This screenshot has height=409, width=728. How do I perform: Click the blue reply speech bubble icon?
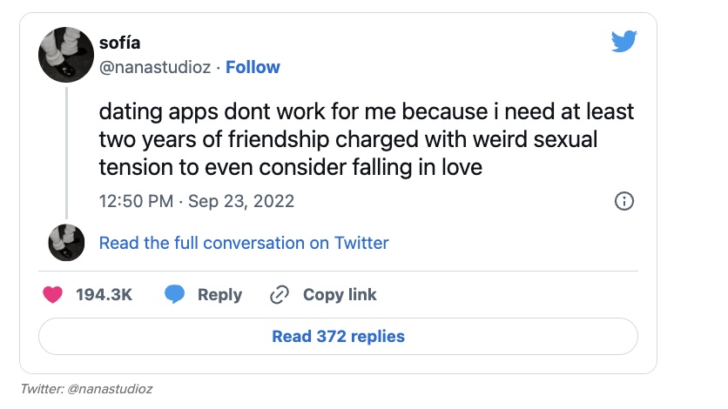175,295
